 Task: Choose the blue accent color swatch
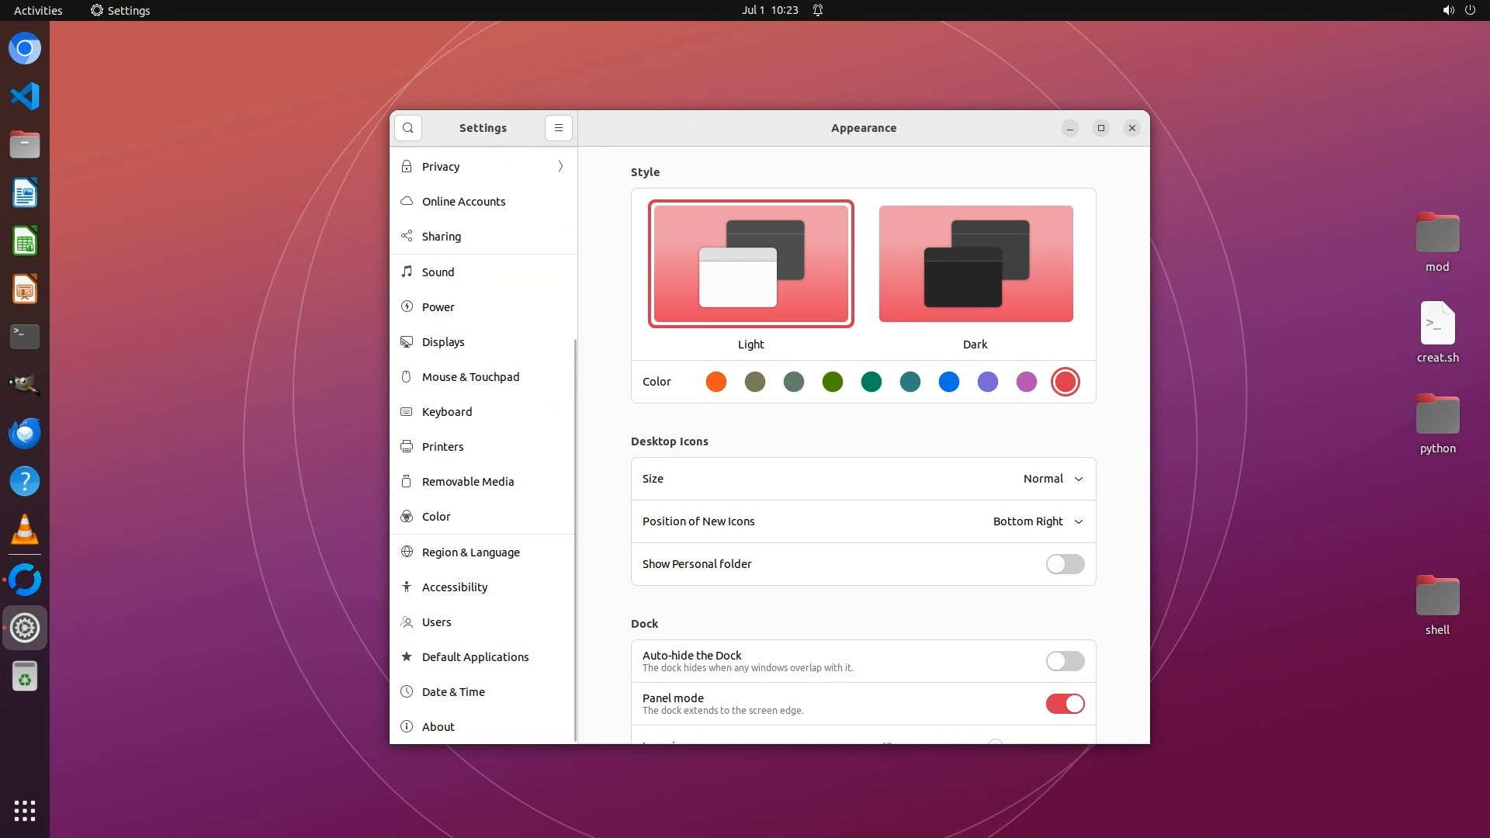948,382
